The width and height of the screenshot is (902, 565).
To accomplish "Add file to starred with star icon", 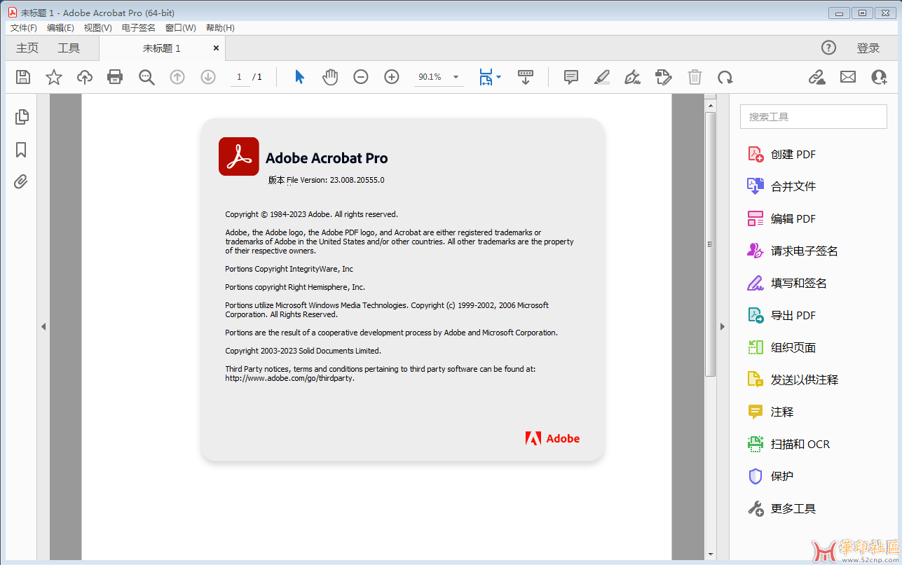I will 54,77.
